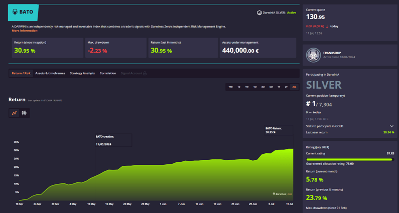The height and width of the screenshot is (213, 399).
Task: Click the Current rating progress bar
Action: 349,159
